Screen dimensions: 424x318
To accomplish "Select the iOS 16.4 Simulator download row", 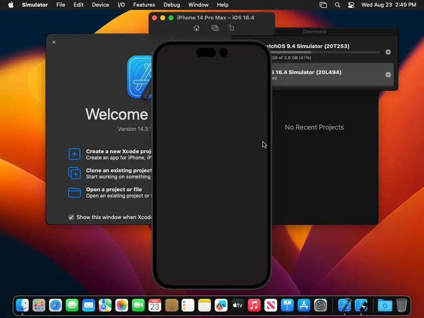I will pyautogui.click(x=332, y=75).
